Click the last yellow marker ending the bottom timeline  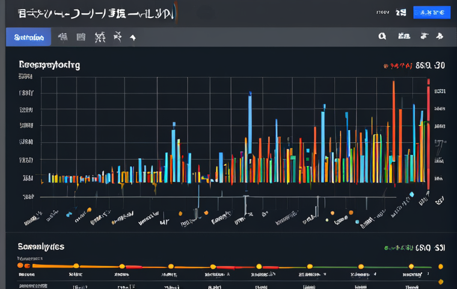click(x=440, y=267)
